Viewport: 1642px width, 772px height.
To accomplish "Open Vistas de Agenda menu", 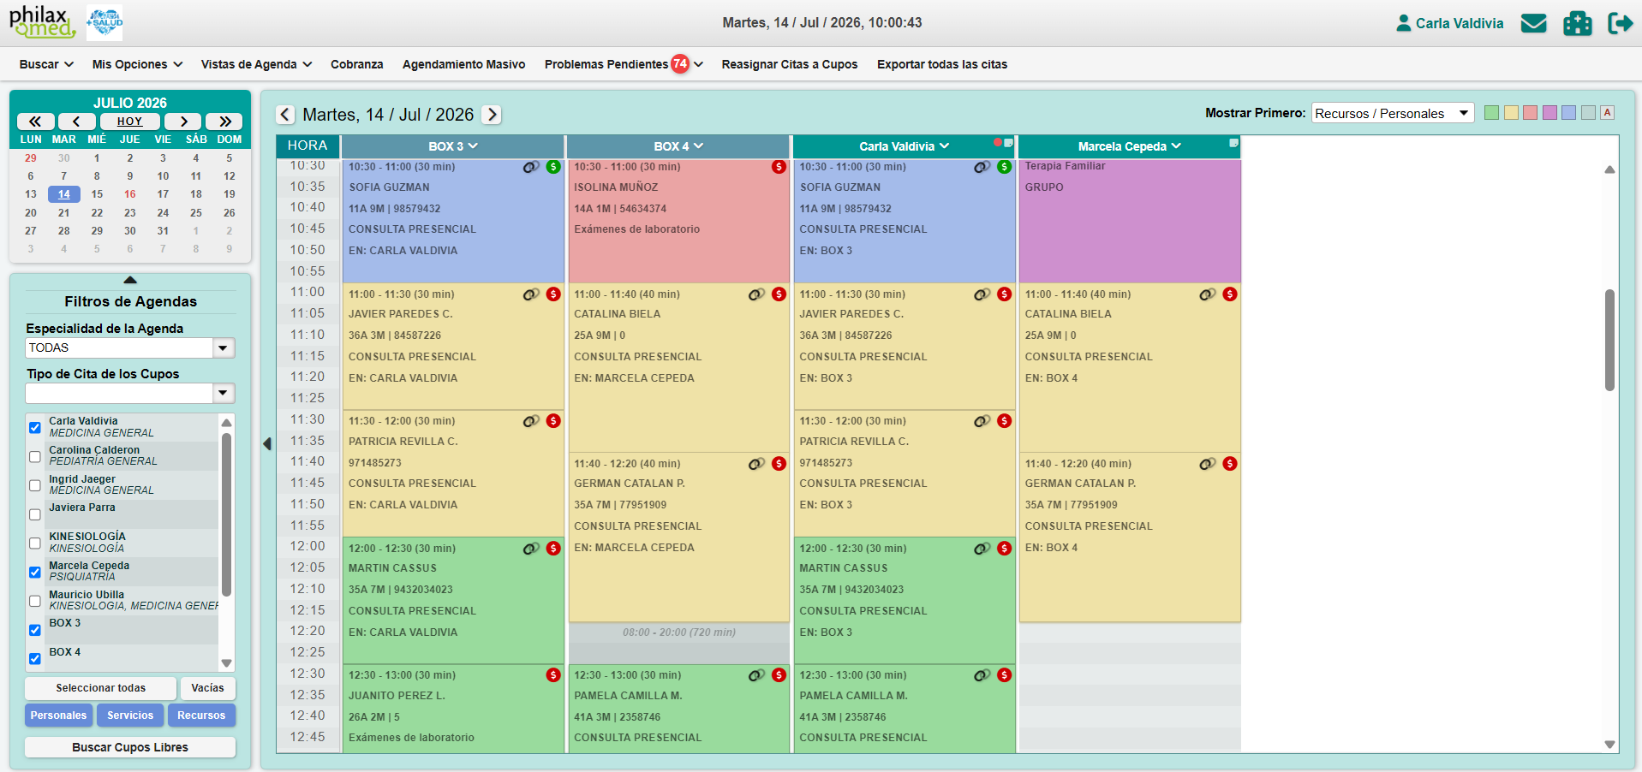I will [256, 64].
